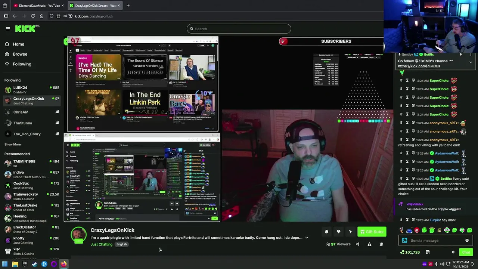
Task: Click the sparkle subscribe icon
Action: click(350, 232)
